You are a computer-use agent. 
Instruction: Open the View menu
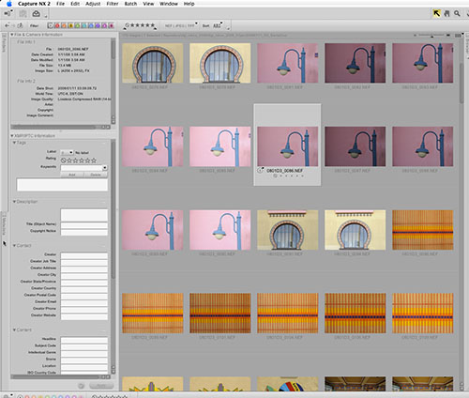[148, 4]
